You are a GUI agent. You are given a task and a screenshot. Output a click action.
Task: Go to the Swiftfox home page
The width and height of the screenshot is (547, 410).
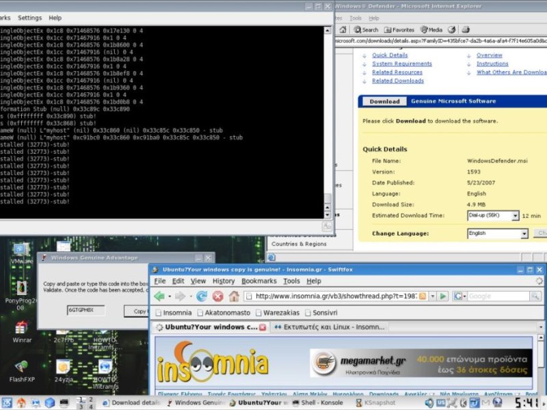click(234, 297)
